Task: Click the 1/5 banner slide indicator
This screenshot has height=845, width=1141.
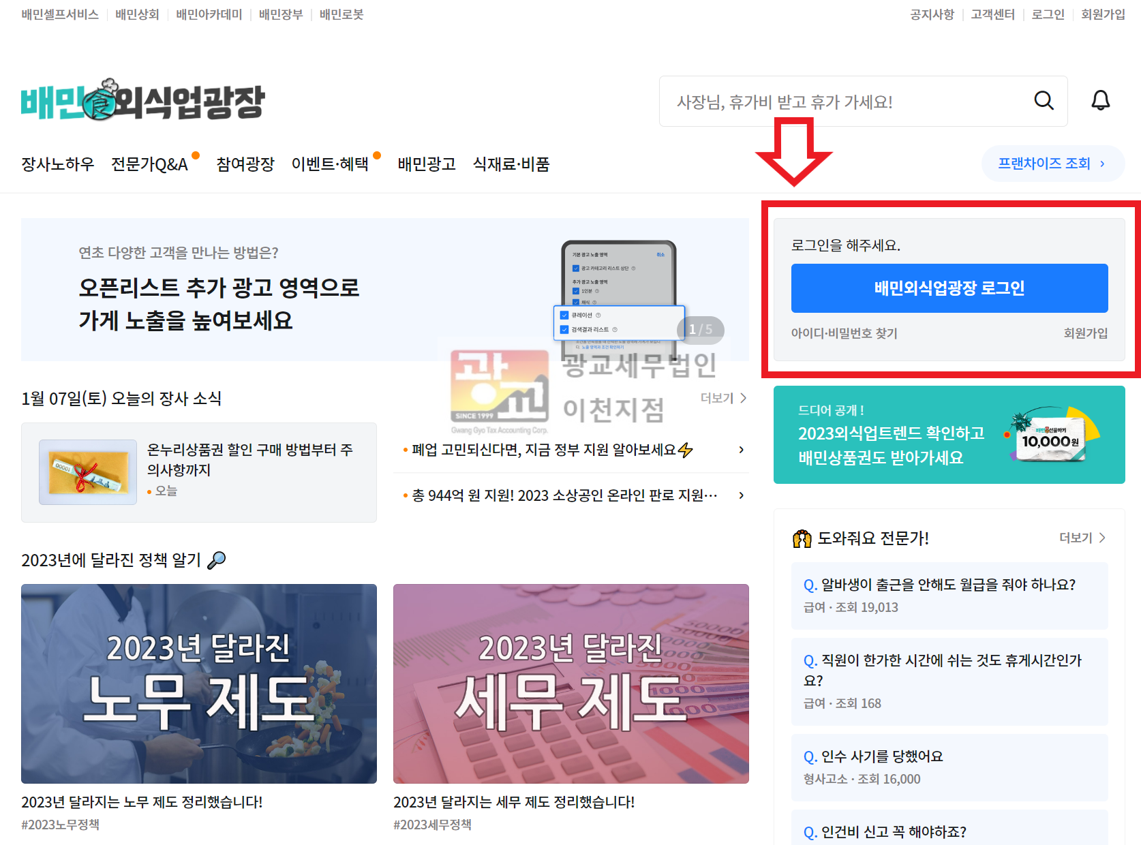Action: (701, 329)
